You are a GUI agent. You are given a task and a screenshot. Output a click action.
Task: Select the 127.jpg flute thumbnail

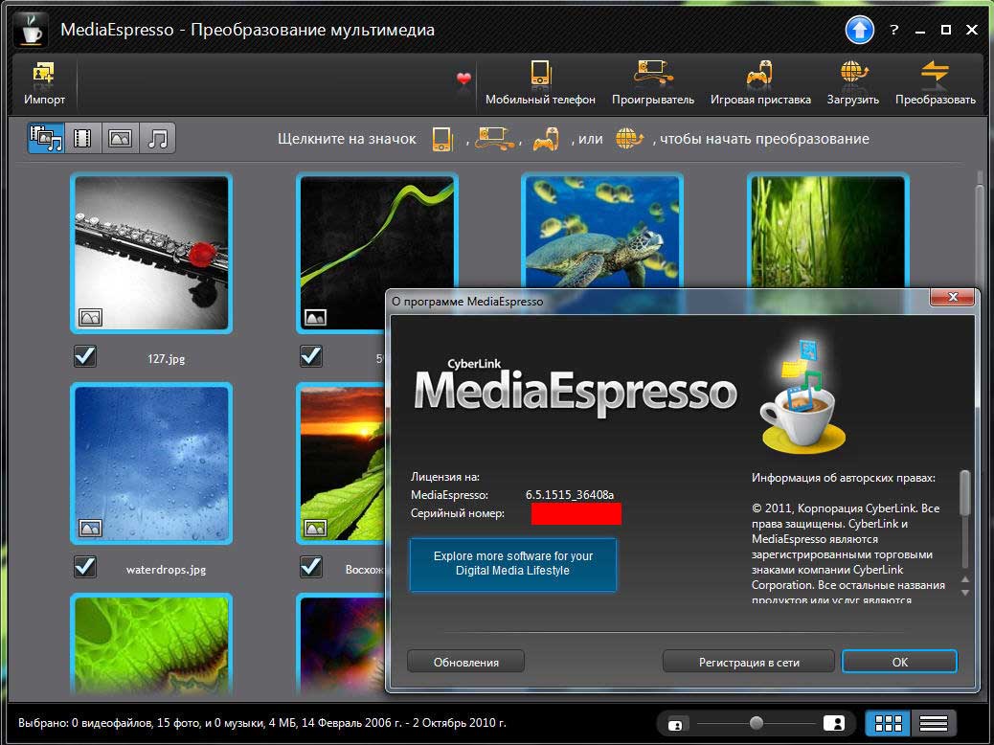151,254
